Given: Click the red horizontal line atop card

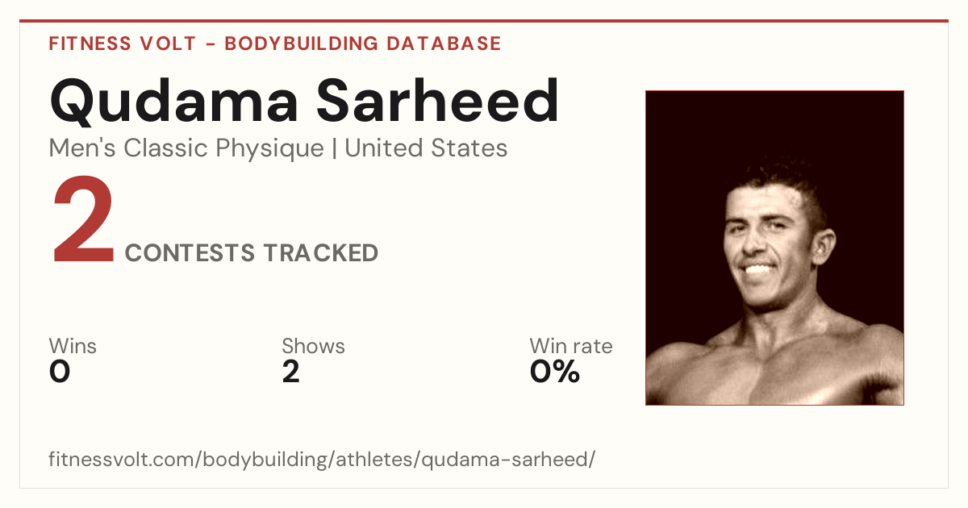Looking at the screenshot, I should pyautogui.click(x=484, y=21).
